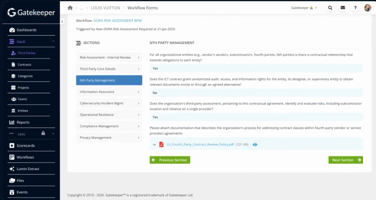The height and width of the screenshot is (200, 376).
Task: Open Teams in sidebar
Action: [22, 99]
